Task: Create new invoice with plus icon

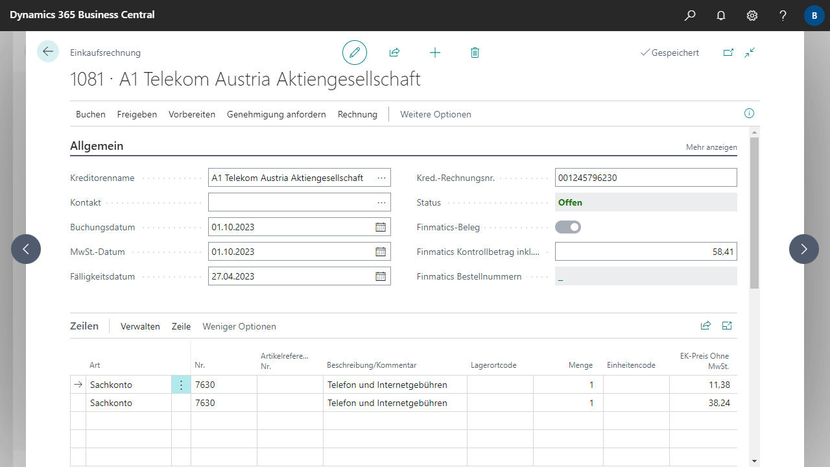Action: (435, 53)
